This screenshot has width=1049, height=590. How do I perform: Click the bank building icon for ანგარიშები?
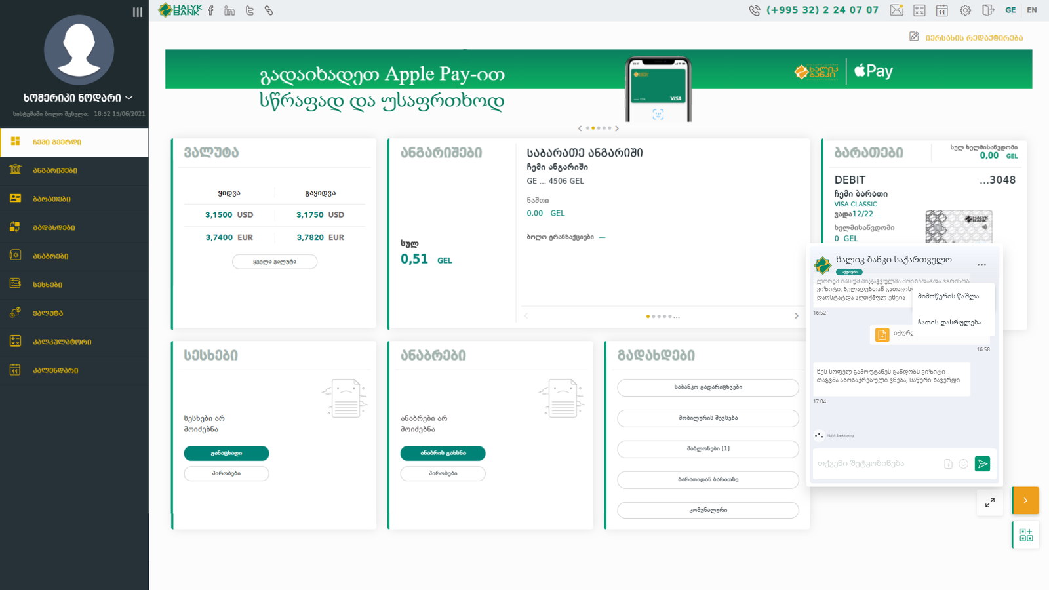[15, 170]
